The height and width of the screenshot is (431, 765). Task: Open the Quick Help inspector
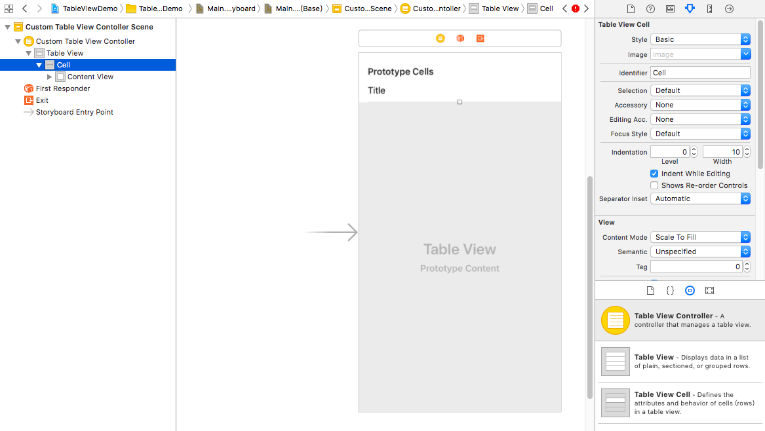650,9
